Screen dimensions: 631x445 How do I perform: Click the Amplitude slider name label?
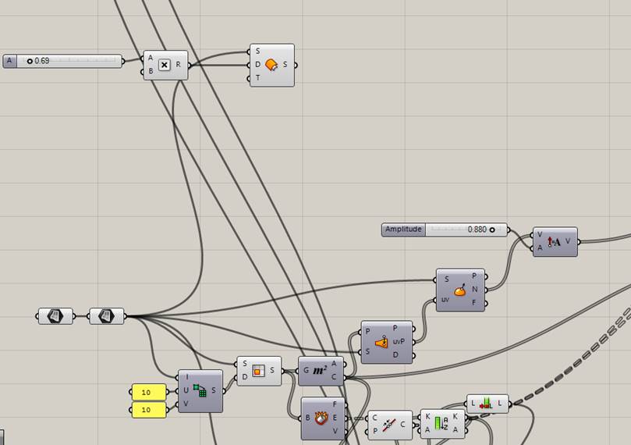pos(403,230)
